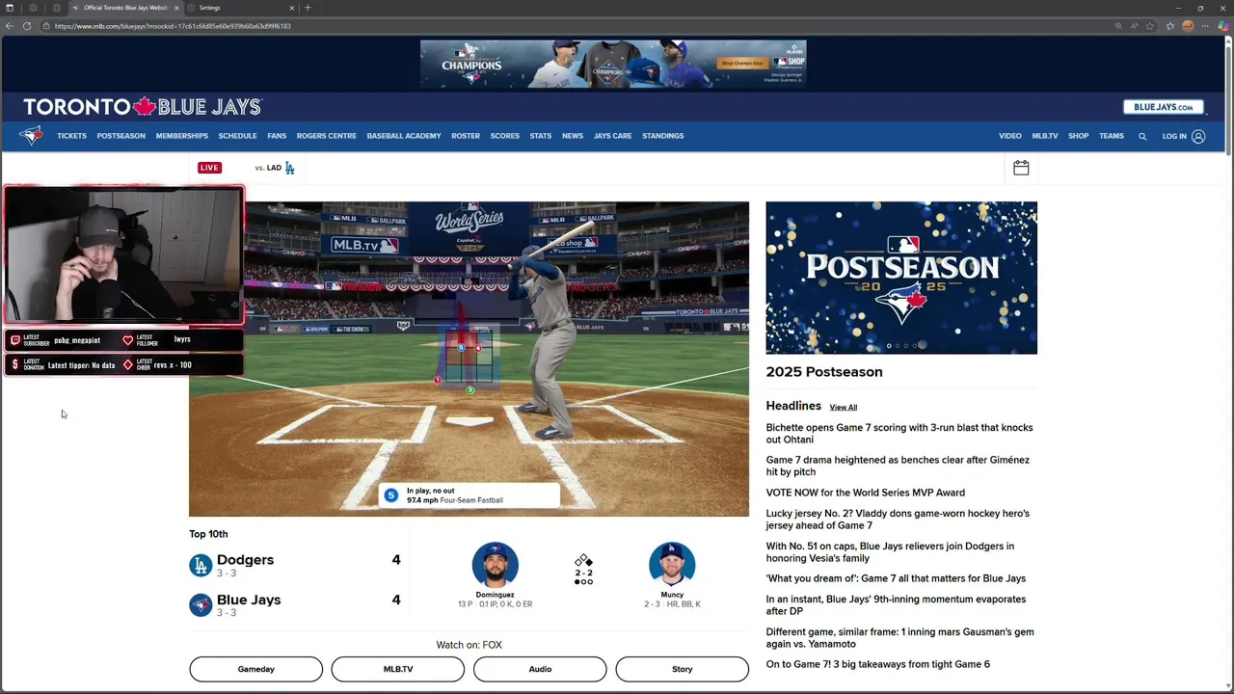The height and width of the screenshot is (694, 1234).
Task: Click the Postseason 2025 banner image
Action: click(x=901, y=278)
